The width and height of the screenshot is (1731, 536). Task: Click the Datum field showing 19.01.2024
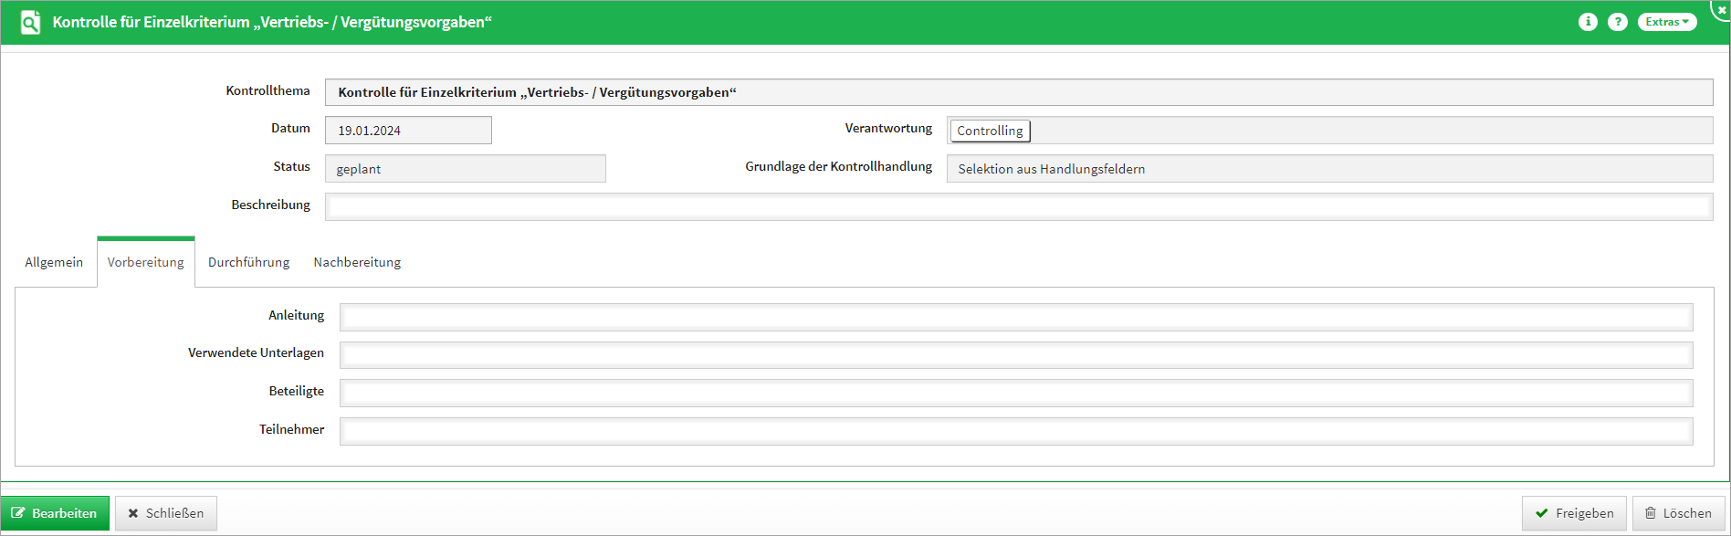click(x=408, y=131)
